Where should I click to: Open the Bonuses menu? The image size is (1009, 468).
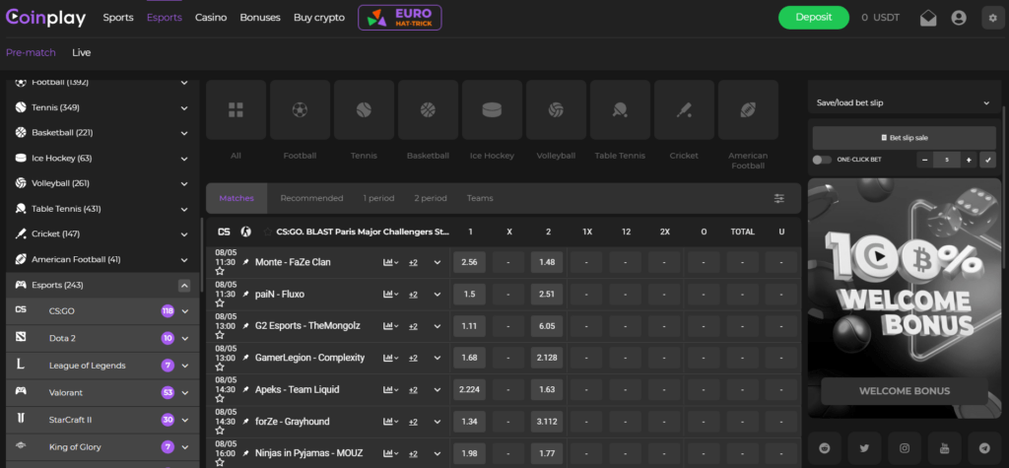[260, 18]
